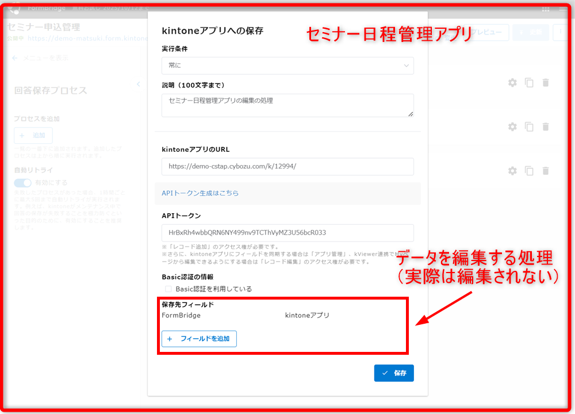Click the APIトークン input field
The height and width of the screenshot is (414, 575).
(x=287, y=233)
